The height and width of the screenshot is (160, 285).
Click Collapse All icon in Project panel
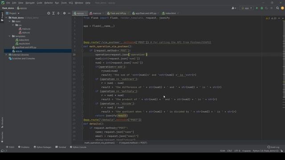[x=58, y=13]
